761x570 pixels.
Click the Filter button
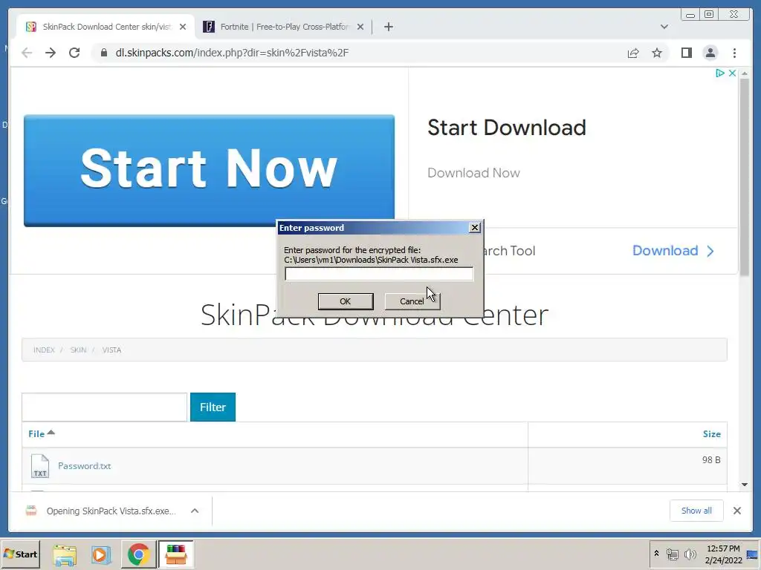click(x=213, y=407)
